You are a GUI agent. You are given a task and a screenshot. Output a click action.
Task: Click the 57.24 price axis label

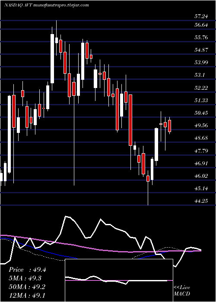(x=201, y=16)
